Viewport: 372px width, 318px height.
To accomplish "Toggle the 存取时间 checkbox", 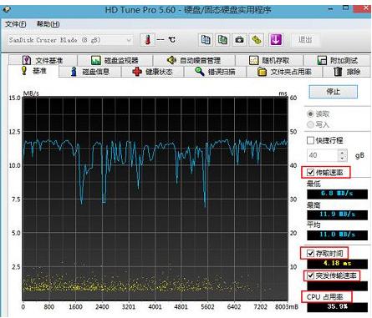I will [310, 254].
